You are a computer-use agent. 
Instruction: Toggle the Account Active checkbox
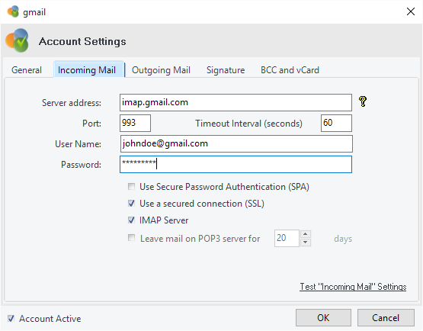tap(11, 318)
